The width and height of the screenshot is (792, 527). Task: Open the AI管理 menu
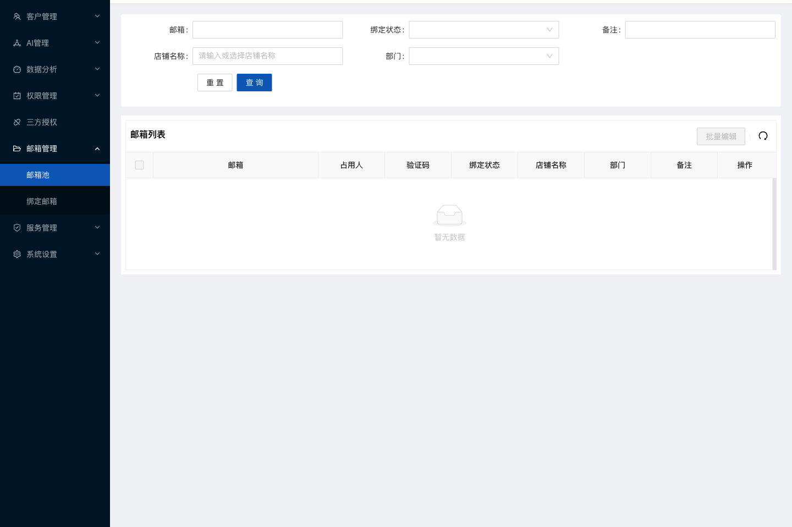click(55, 43)
